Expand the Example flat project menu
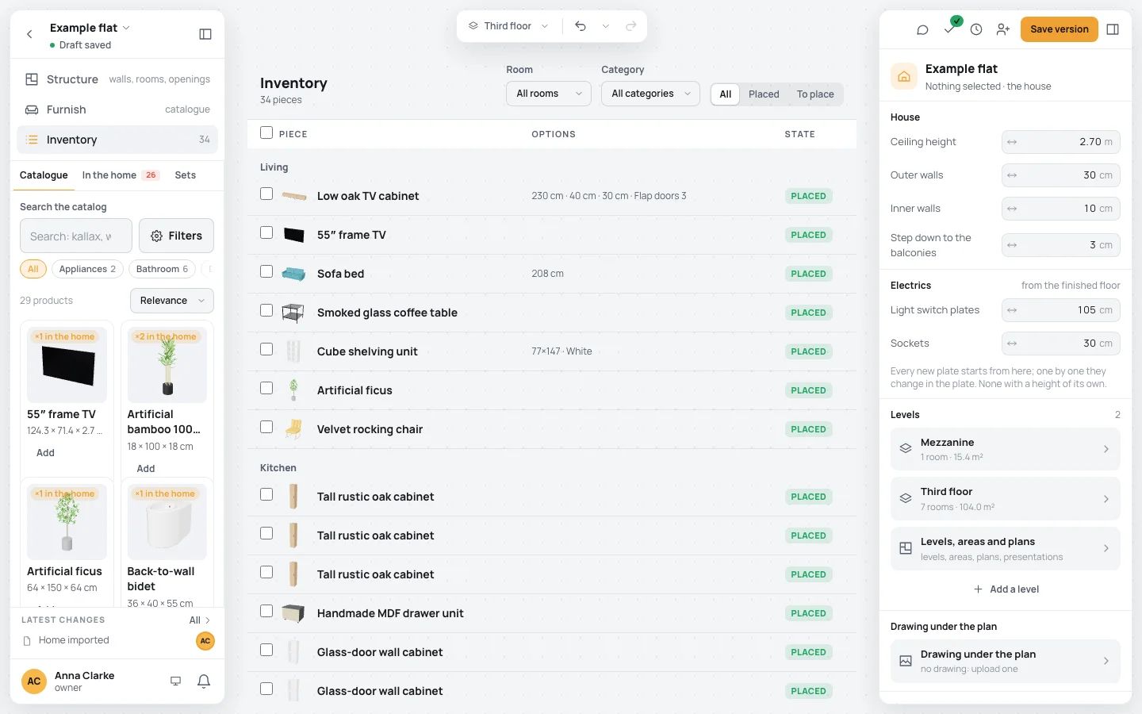This screenshot has width=1142, height=714. (90, 28)
